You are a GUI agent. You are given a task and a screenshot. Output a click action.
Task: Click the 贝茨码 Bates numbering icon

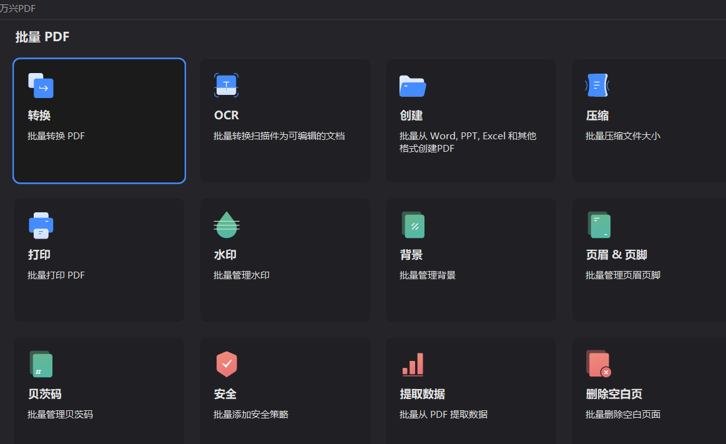point(41,363)
